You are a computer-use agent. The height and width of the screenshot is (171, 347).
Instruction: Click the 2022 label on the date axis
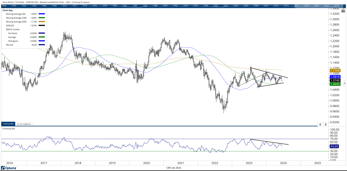click(x=215, y=163)
